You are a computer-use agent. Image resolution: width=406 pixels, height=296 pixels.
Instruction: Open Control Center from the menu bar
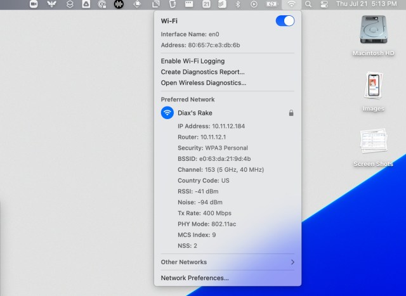pyautogui.click(x=324, y=4)
